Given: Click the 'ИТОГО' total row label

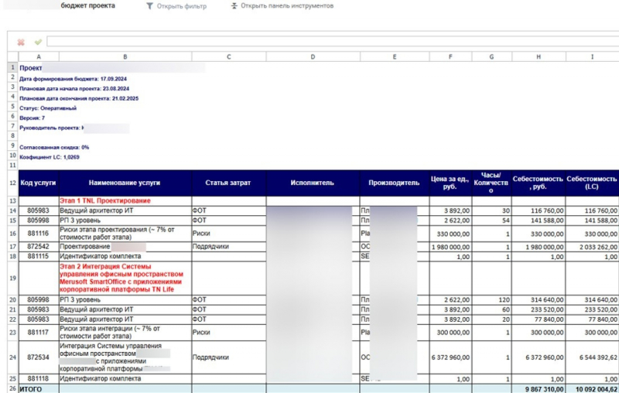Looking at the screenshot, I should pyautogui.click(x=31, y=389).
